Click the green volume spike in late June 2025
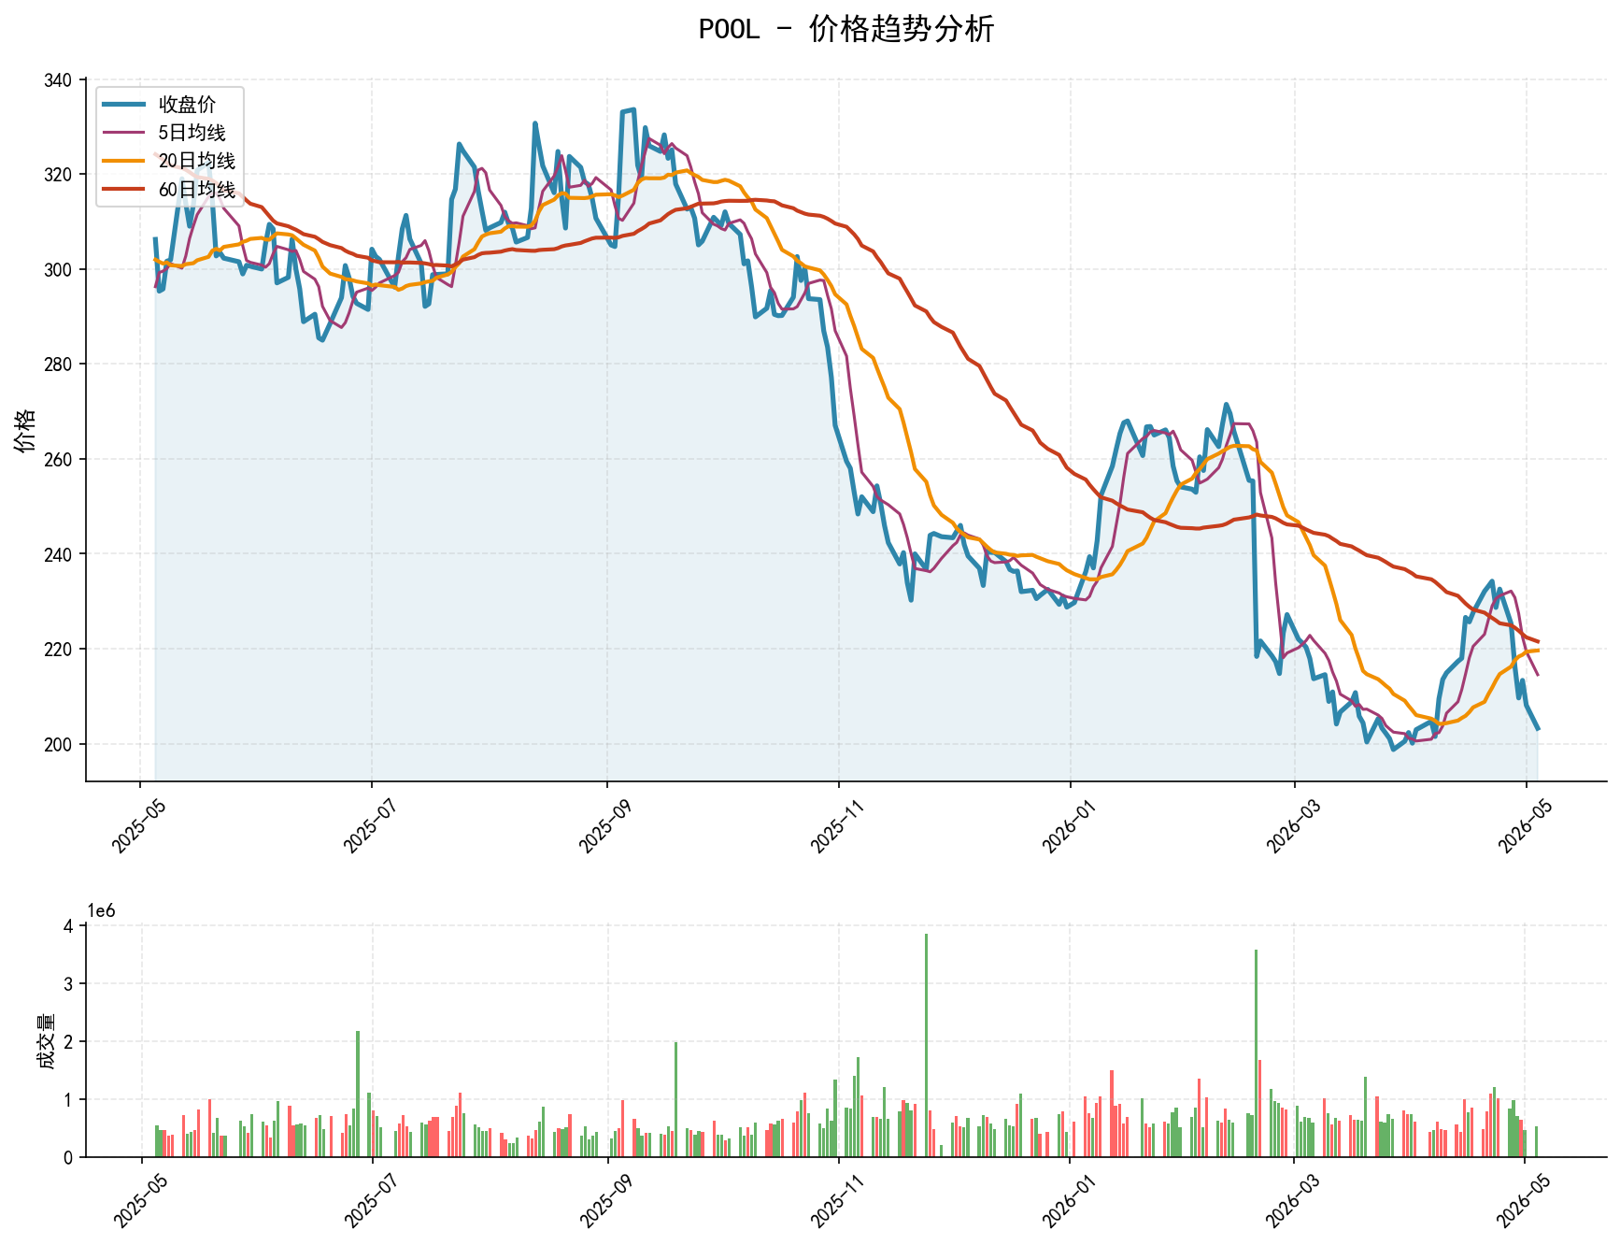 [x=358, y=1094]
